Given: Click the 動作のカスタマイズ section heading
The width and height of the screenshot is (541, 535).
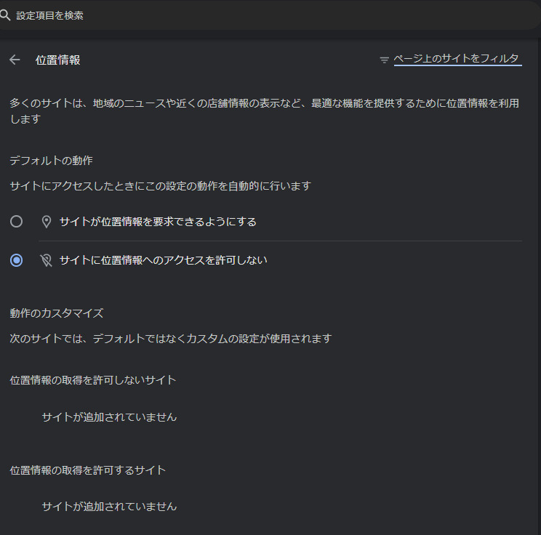Looking at the screenshot, I should click(x=56, y=313).
